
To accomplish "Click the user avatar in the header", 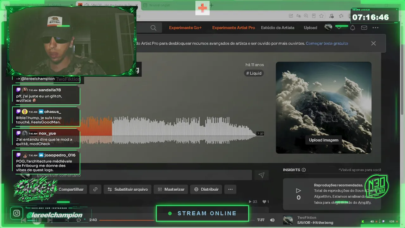I will (x=328, y=28).
